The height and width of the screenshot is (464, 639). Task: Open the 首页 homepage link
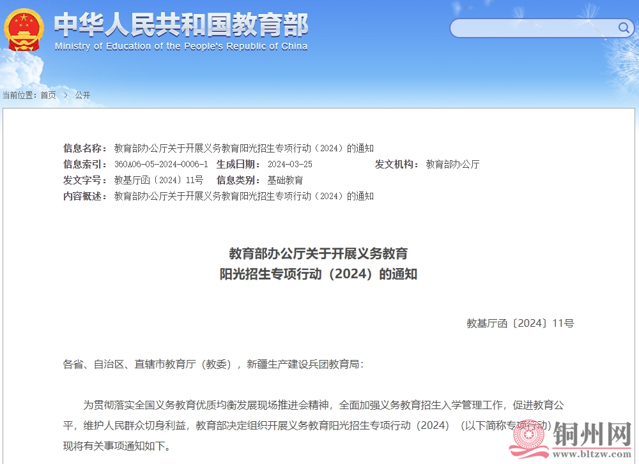point(47,94)
